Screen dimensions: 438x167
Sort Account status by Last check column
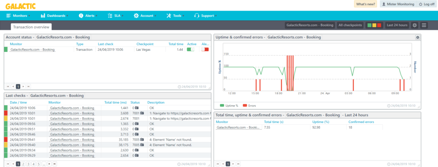106,44
